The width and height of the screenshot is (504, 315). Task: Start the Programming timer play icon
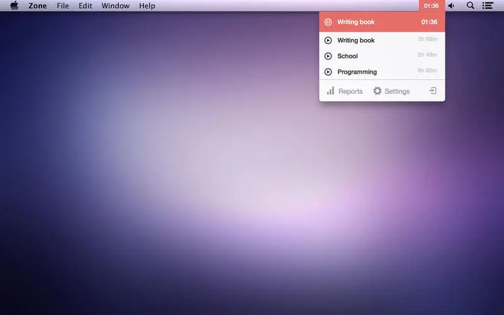(x=328, y=72)
